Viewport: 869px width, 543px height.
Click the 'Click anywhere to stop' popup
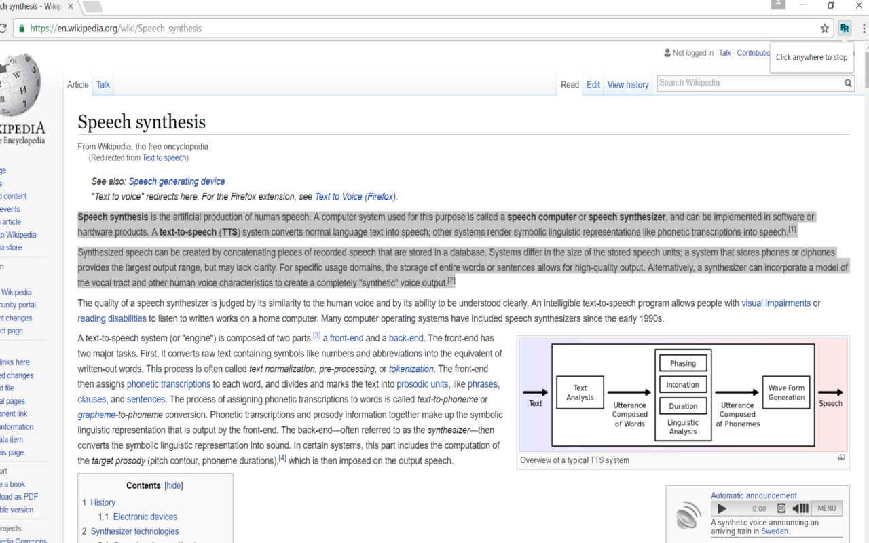point(811,57)
